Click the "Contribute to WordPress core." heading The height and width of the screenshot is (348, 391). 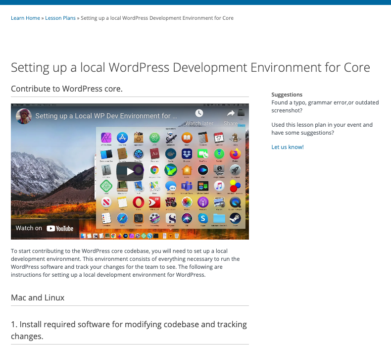(67, 89)
